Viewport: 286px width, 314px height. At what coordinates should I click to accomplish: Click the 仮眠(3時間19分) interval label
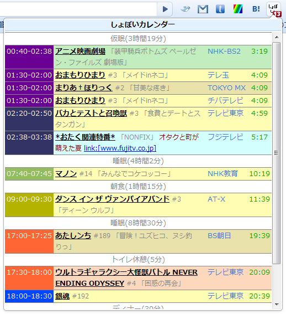pos(138,38)
